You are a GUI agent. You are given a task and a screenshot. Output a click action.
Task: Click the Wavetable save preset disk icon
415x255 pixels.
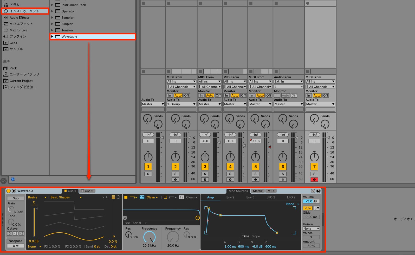pyautogui.click(x=318, y=191)
